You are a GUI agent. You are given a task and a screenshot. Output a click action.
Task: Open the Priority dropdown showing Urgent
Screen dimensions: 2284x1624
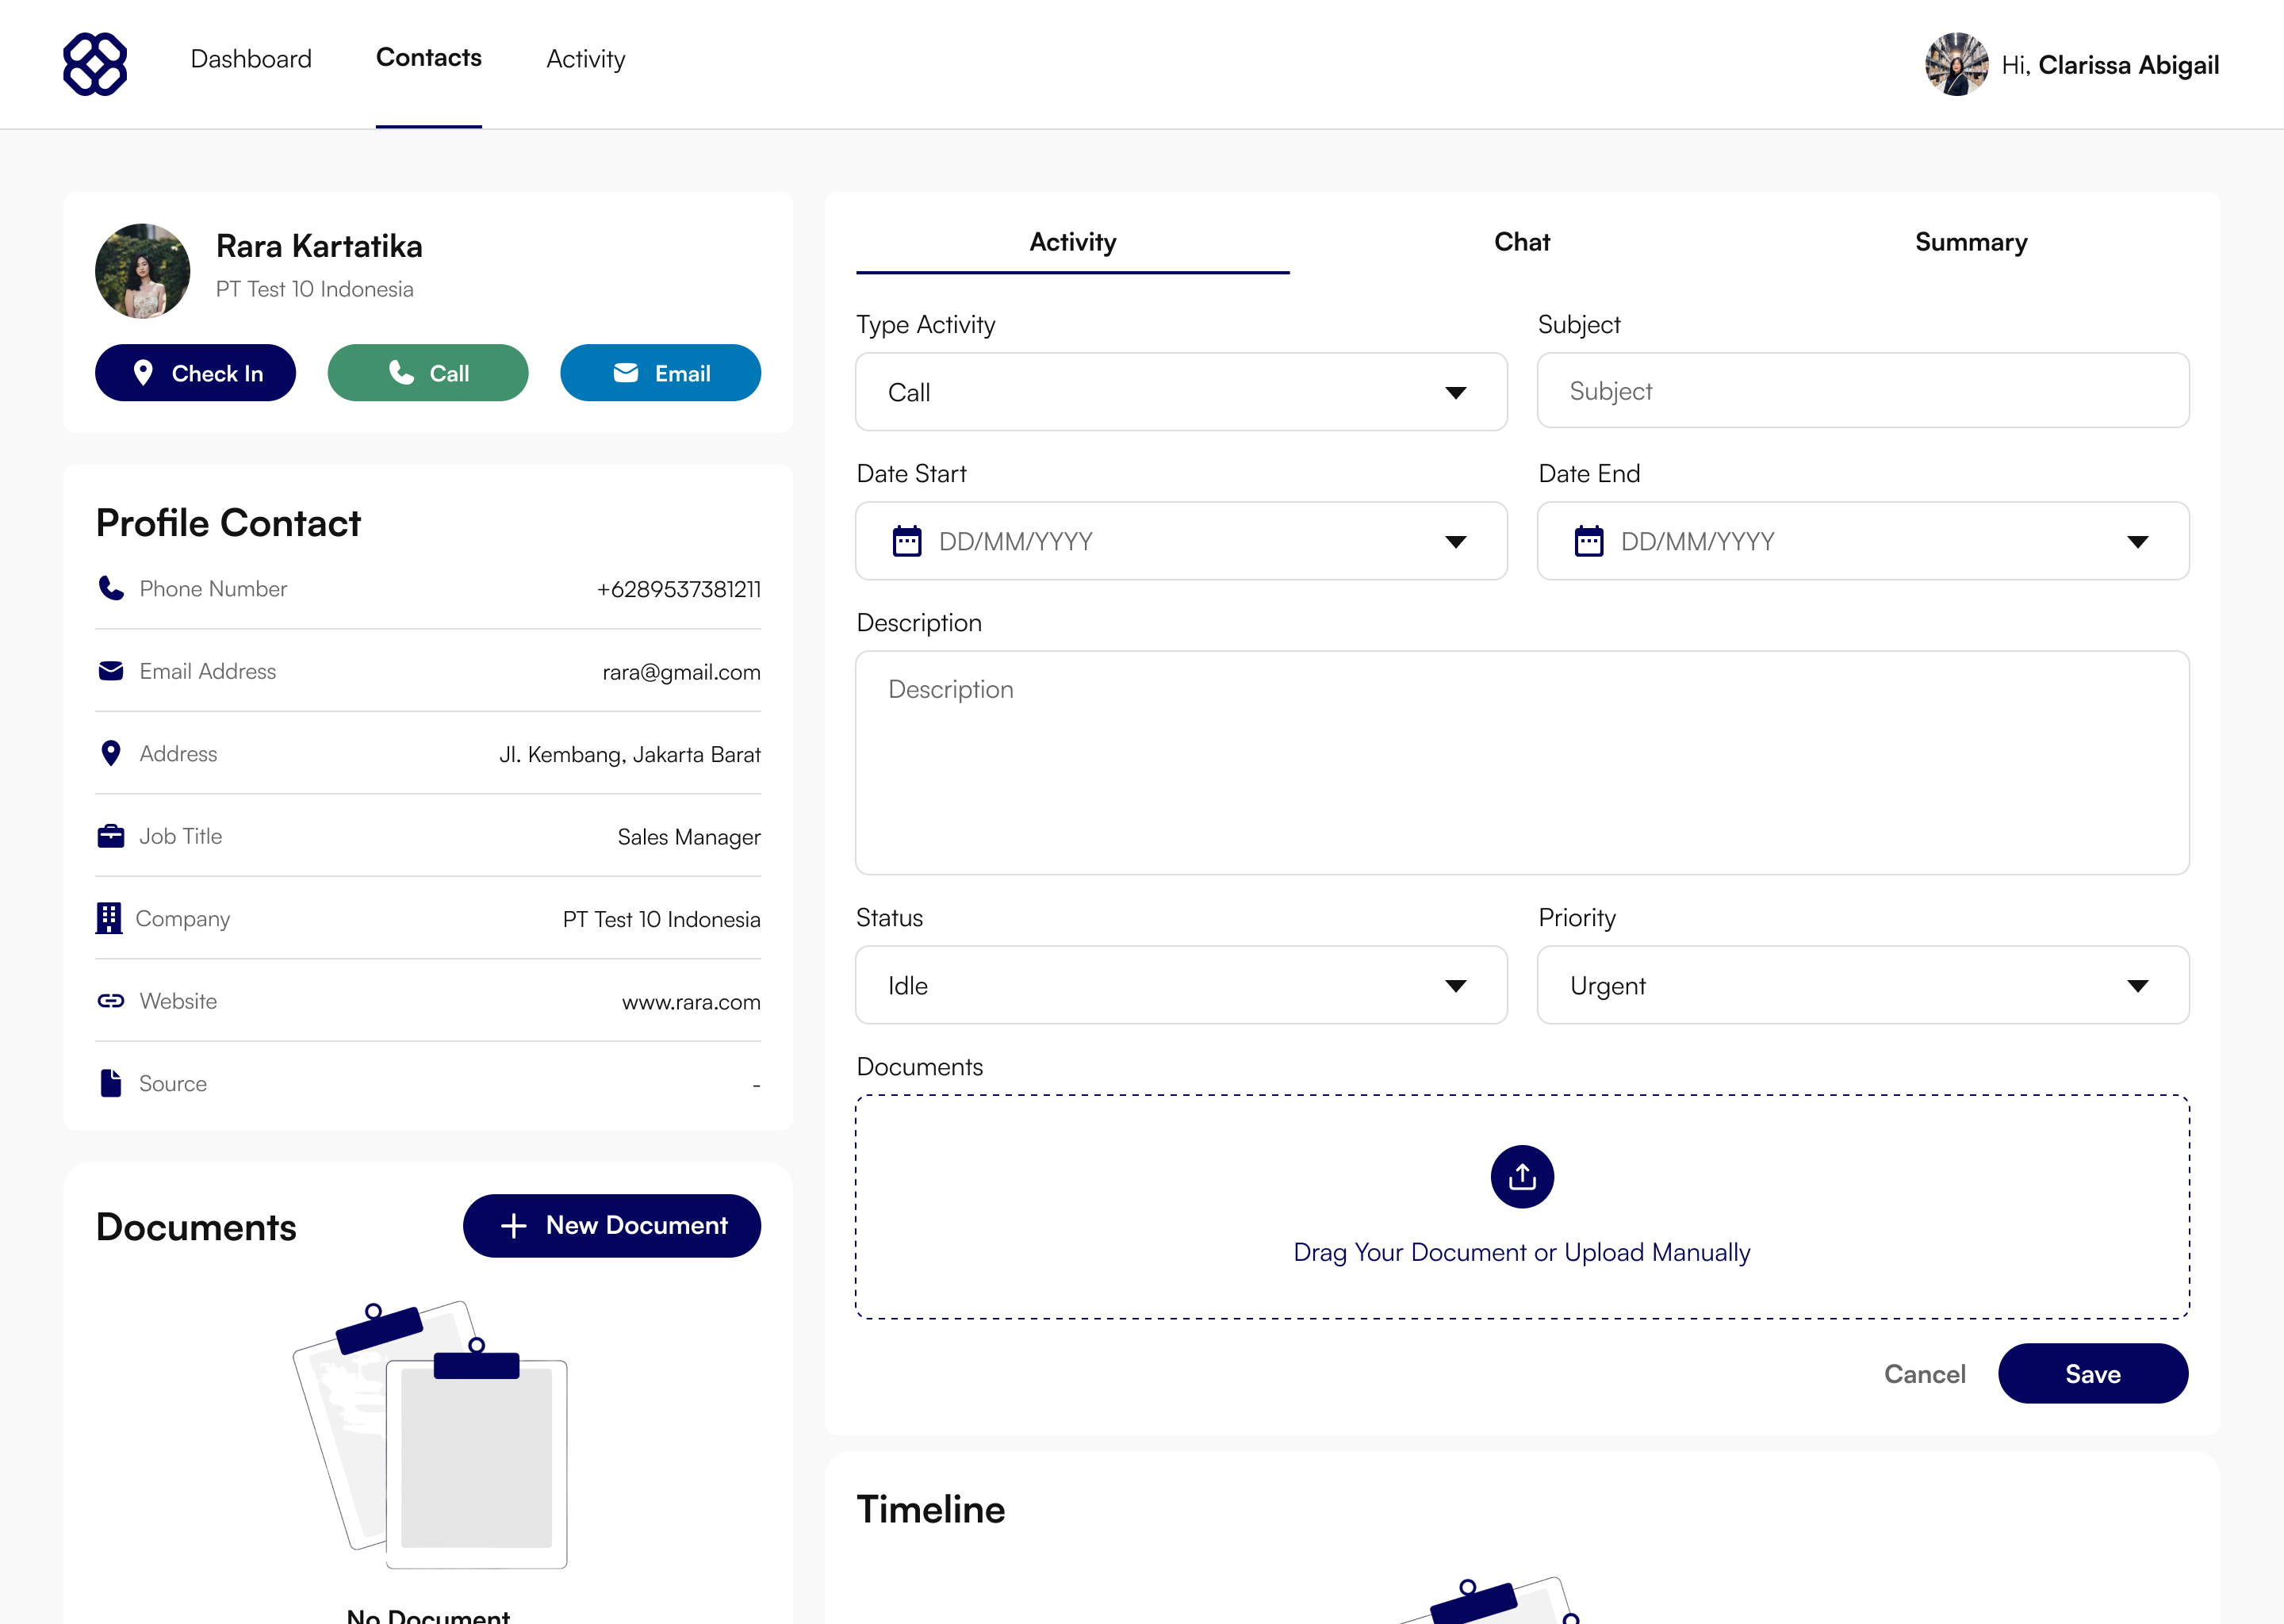pos(1863,985)
